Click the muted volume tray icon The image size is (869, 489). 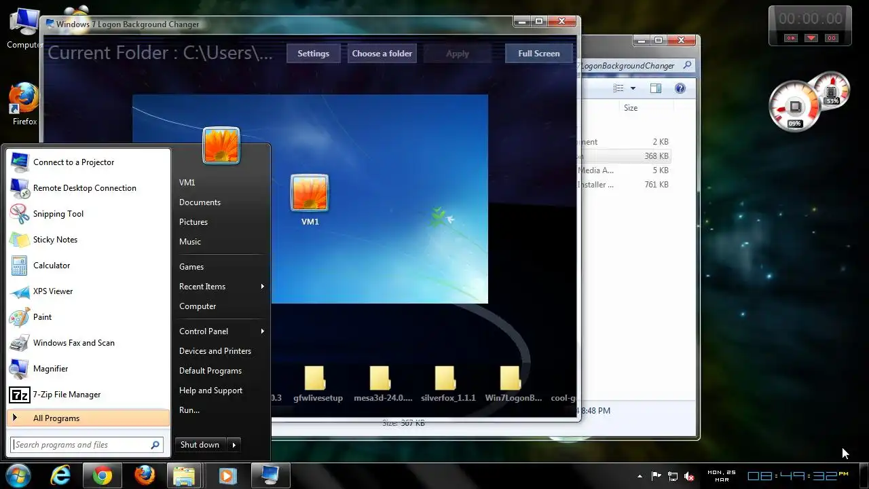pos(689,476)
